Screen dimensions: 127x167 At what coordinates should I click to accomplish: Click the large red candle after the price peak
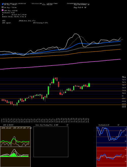59,84
